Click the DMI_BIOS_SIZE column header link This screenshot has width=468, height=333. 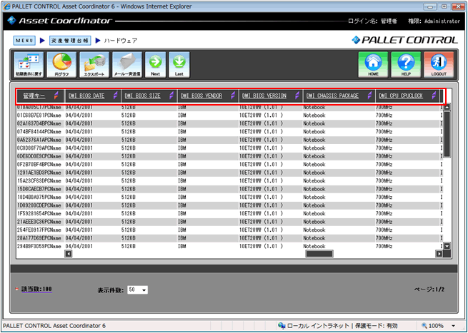[143, 96]
